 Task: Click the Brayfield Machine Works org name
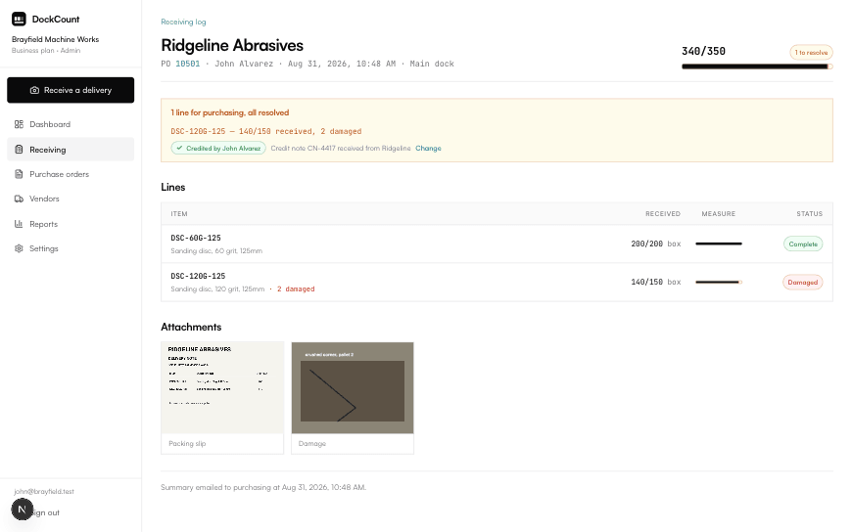(x=56, y=39)
